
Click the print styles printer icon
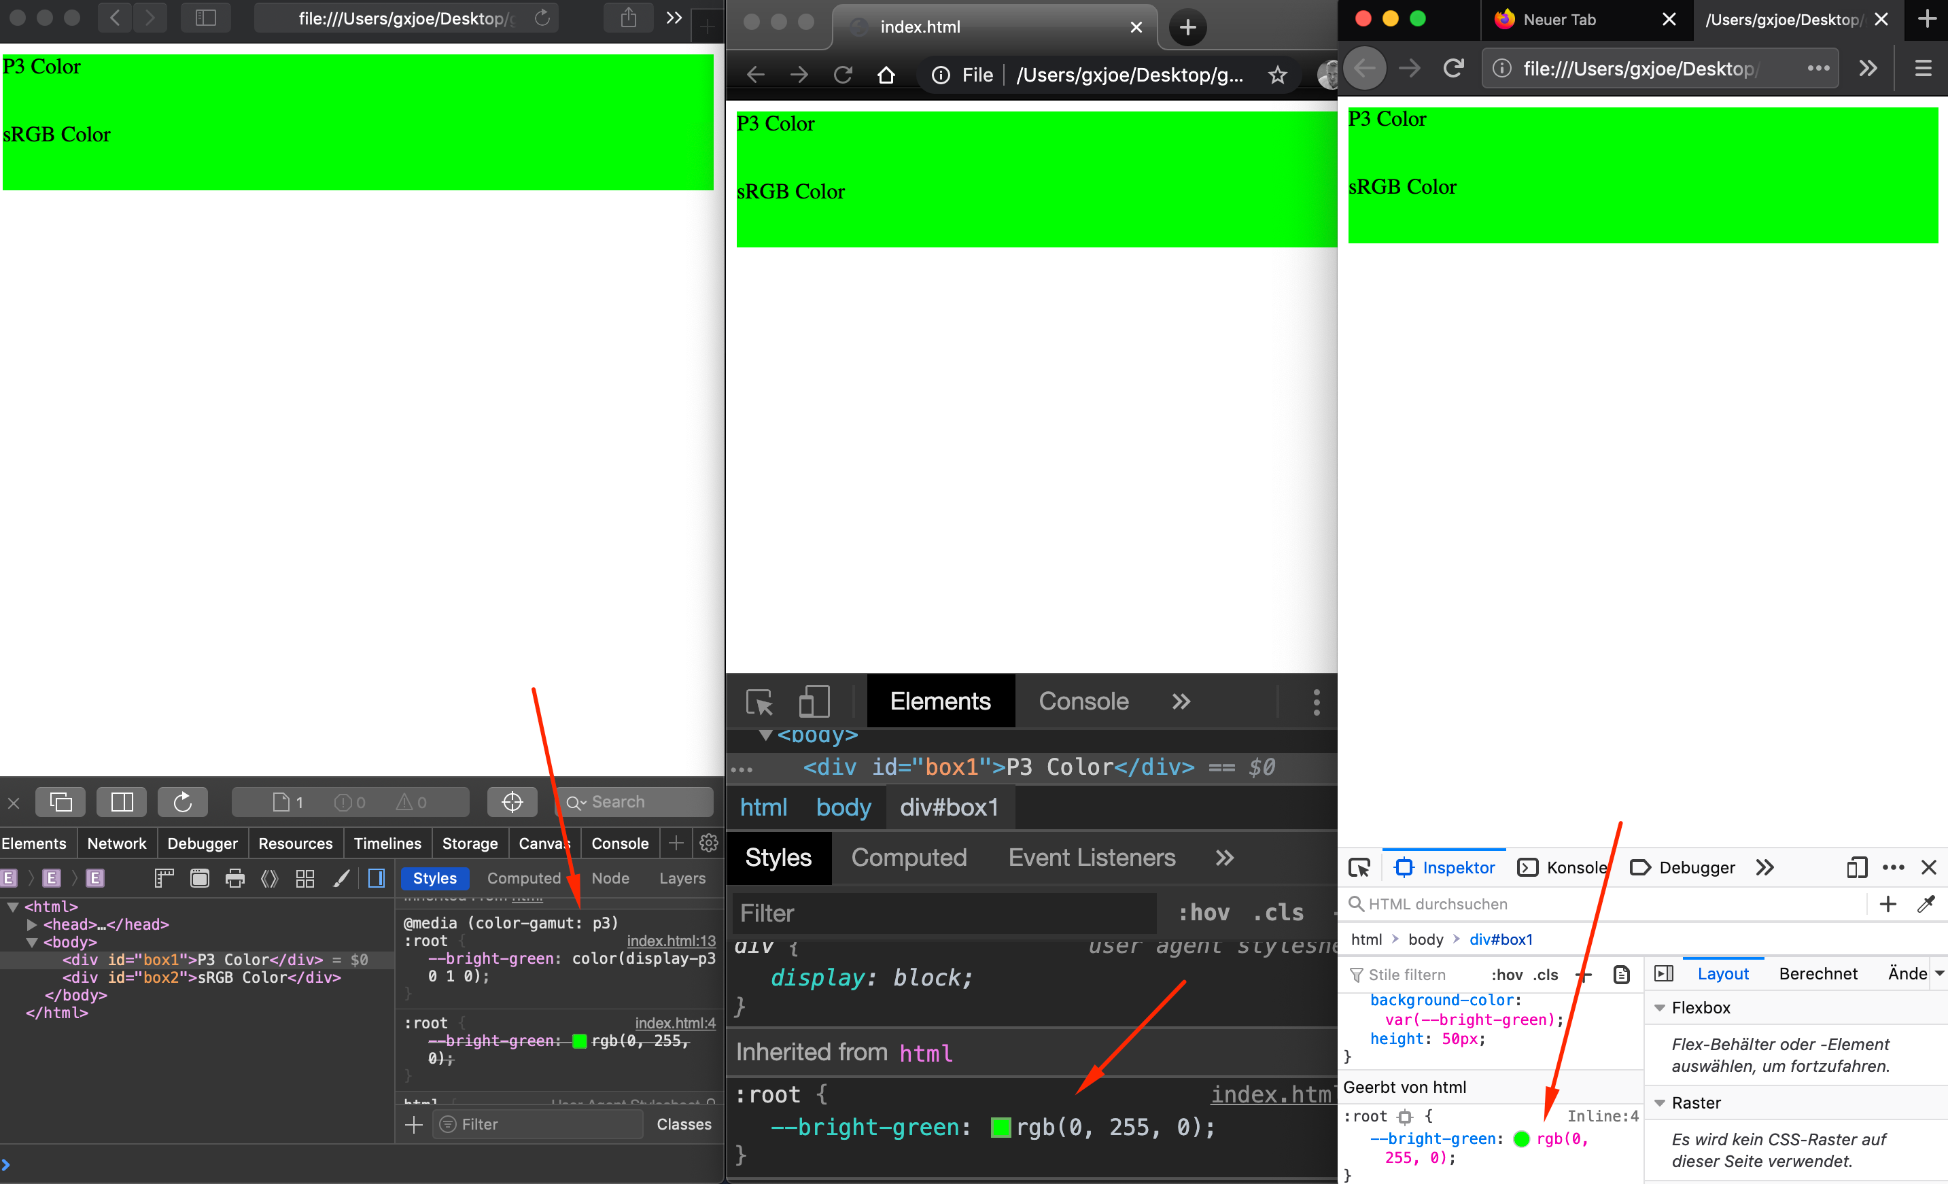[234, 878]
